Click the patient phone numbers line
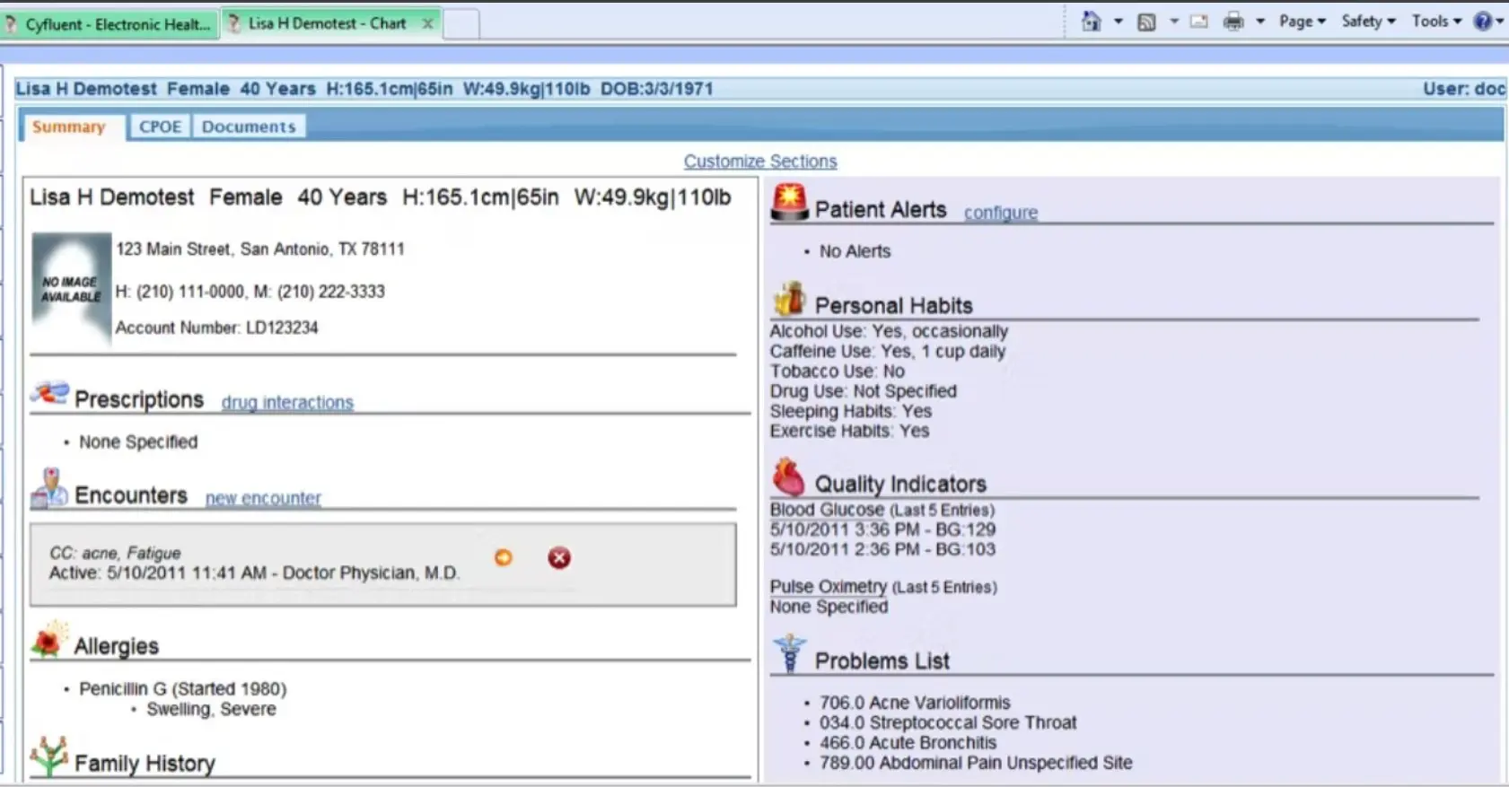This screenshot has width=1509, height=787. coord(250,292)
